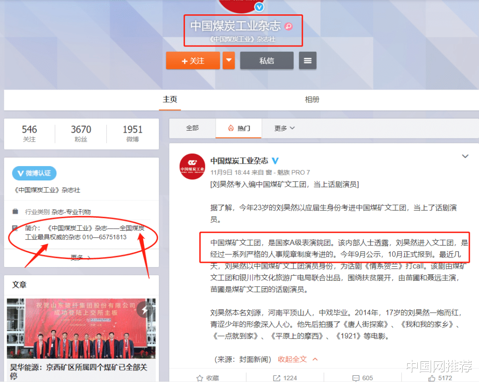The image size is (479, 382).
Task: Switch to the 相册 album tab
Action: tap(312, 100)
